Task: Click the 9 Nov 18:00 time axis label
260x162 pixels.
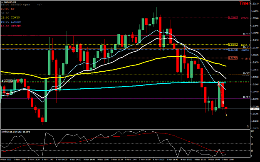Action: pos(228,160)
